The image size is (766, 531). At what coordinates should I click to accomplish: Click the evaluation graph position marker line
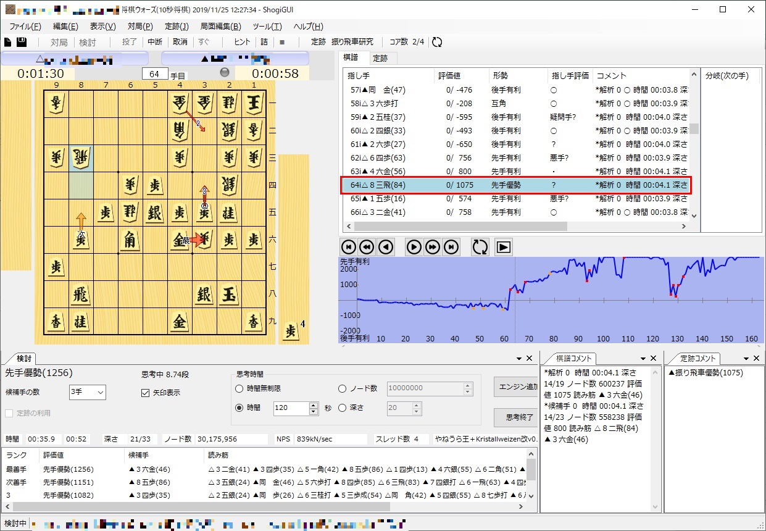[x=515, y=299]
